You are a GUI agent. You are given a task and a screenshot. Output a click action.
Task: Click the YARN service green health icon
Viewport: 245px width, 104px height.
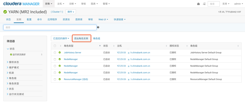5,12
